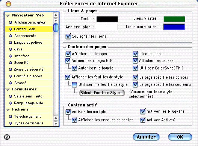
Task: Toggle La page spécifie les couleurs
Action: [135, 84]
